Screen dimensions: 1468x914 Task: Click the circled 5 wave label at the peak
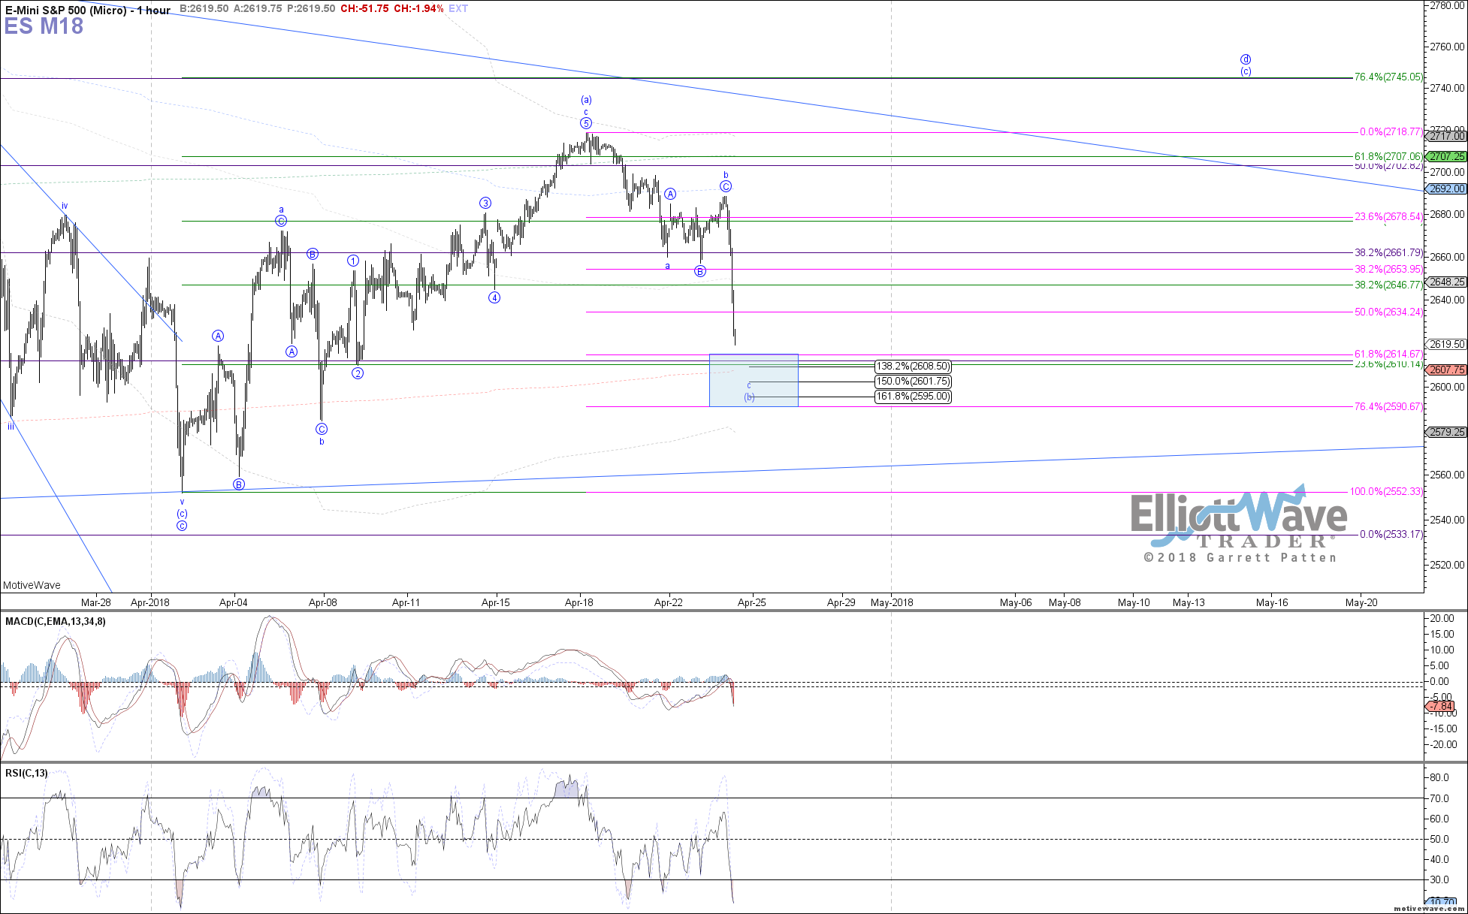point(586,123)
